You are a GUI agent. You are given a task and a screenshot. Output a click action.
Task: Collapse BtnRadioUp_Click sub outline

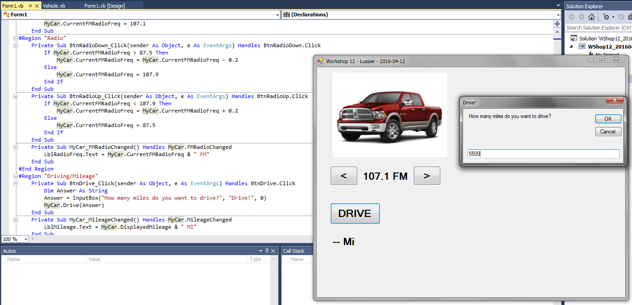(16, 96)
